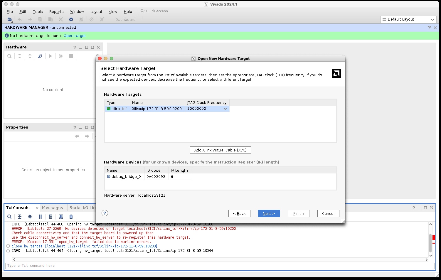Expand all in Tcl Console toolbar
Screen dimensions: 441x280
(x=30, y=217)
